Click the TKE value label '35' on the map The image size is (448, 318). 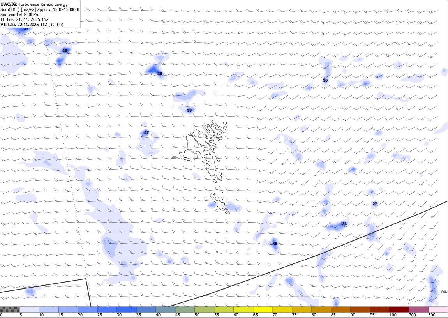[275, 244]
